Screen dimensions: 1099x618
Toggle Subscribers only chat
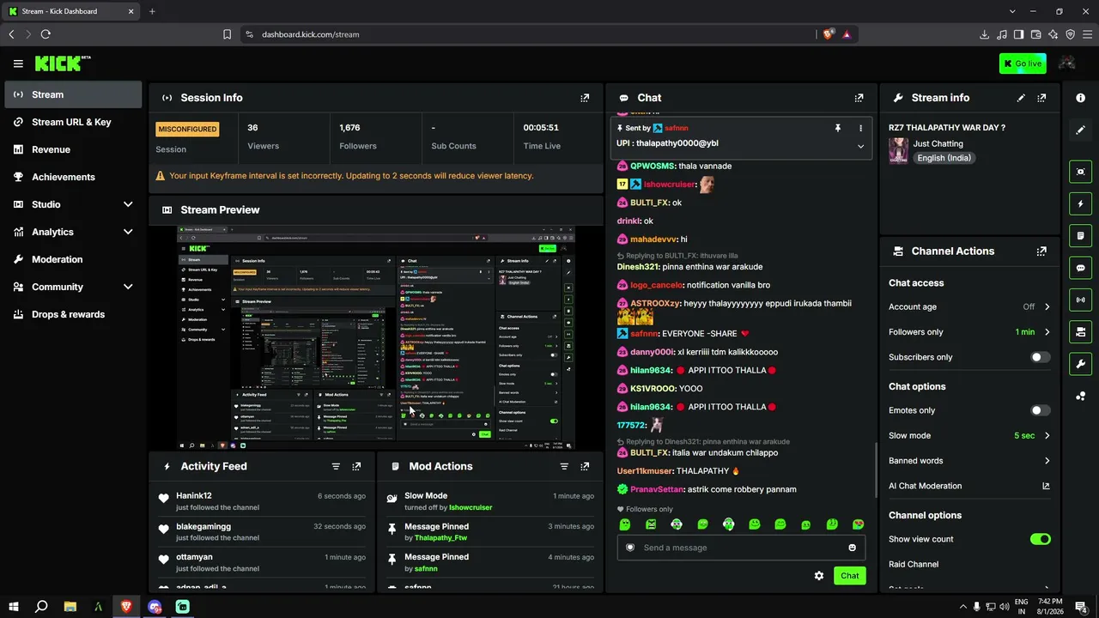point(1040,357)
